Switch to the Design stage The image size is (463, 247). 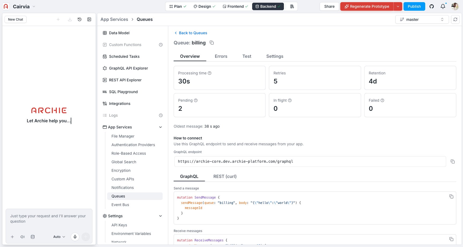click(x=204, y=6)
